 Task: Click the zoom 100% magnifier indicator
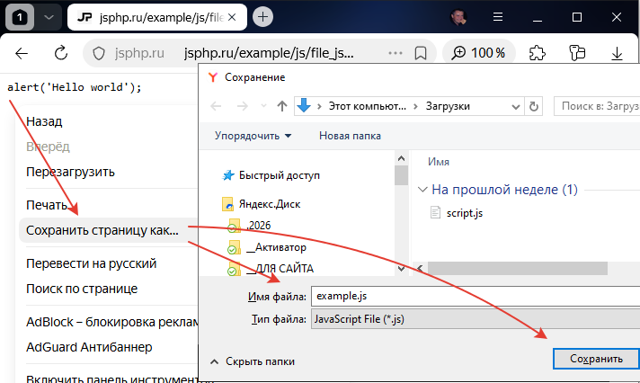point(479,53)
